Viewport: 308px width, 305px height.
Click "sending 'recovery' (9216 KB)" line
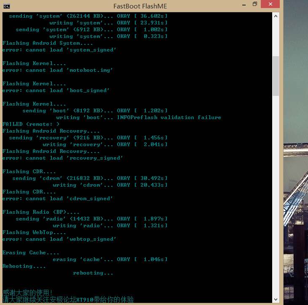[x=88, y=138]
